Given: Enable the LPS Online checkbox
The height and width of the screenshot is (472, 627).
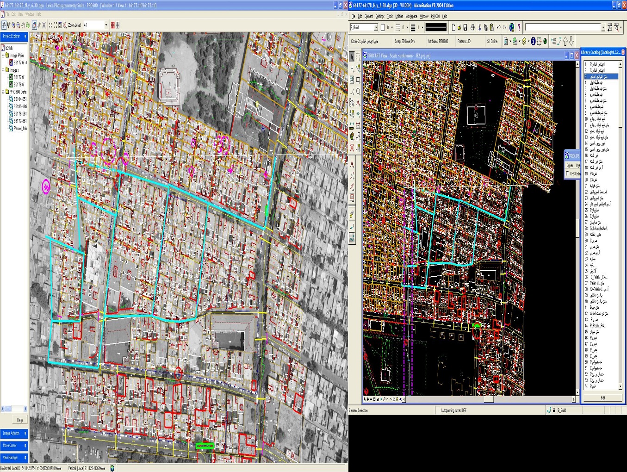Looking at the screenshot, I should point(568,174).
